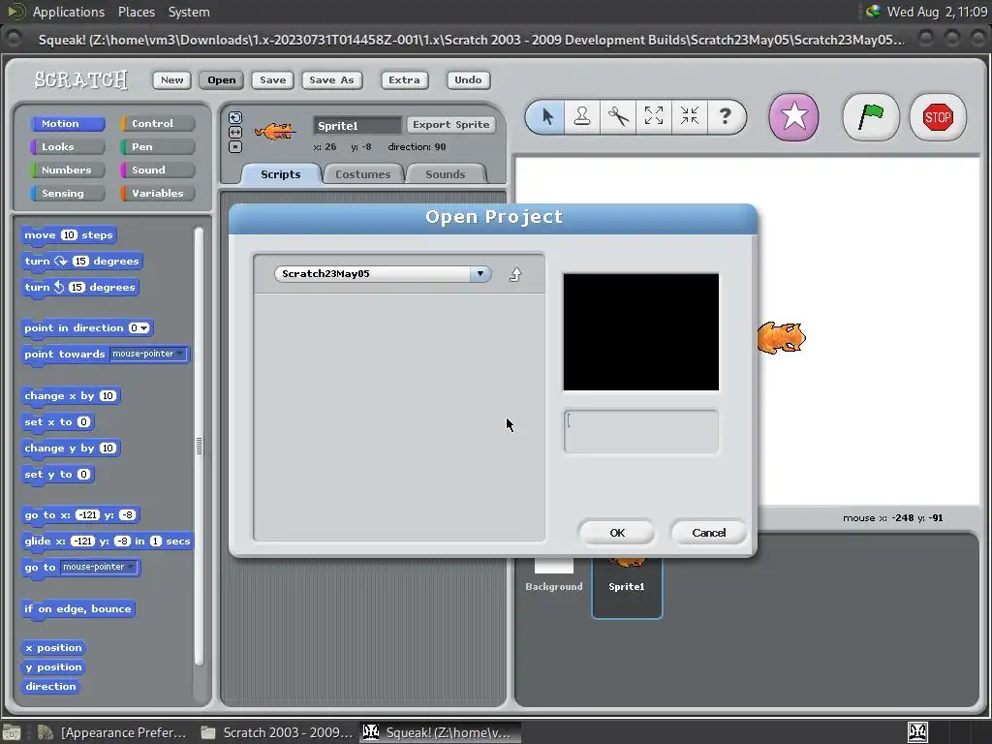
Task: Select the Background thumbnail in sprite list
Action: pyautogui.click(x=553, y=574)
